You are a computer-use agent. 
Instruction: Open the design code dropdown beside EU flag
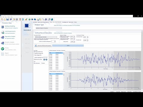pyautogui.click(x=29, y=26)
